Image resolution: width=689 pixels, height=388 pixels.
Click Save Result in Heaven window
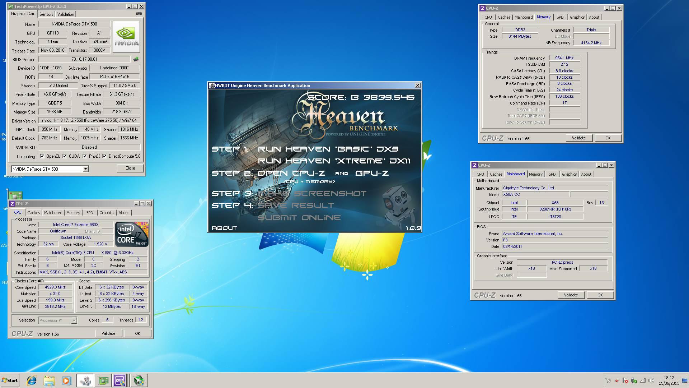(296, 205)
